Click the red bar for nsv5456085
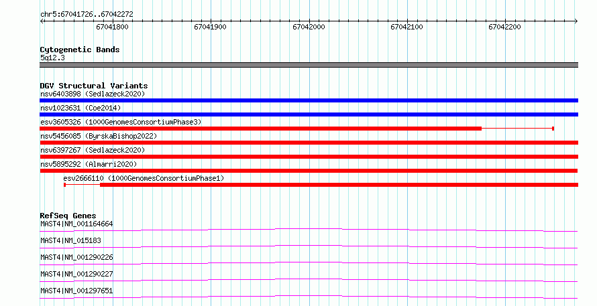The width and height of the screenshot is (597, 306). pyautogui.click(x=309, y=143)
